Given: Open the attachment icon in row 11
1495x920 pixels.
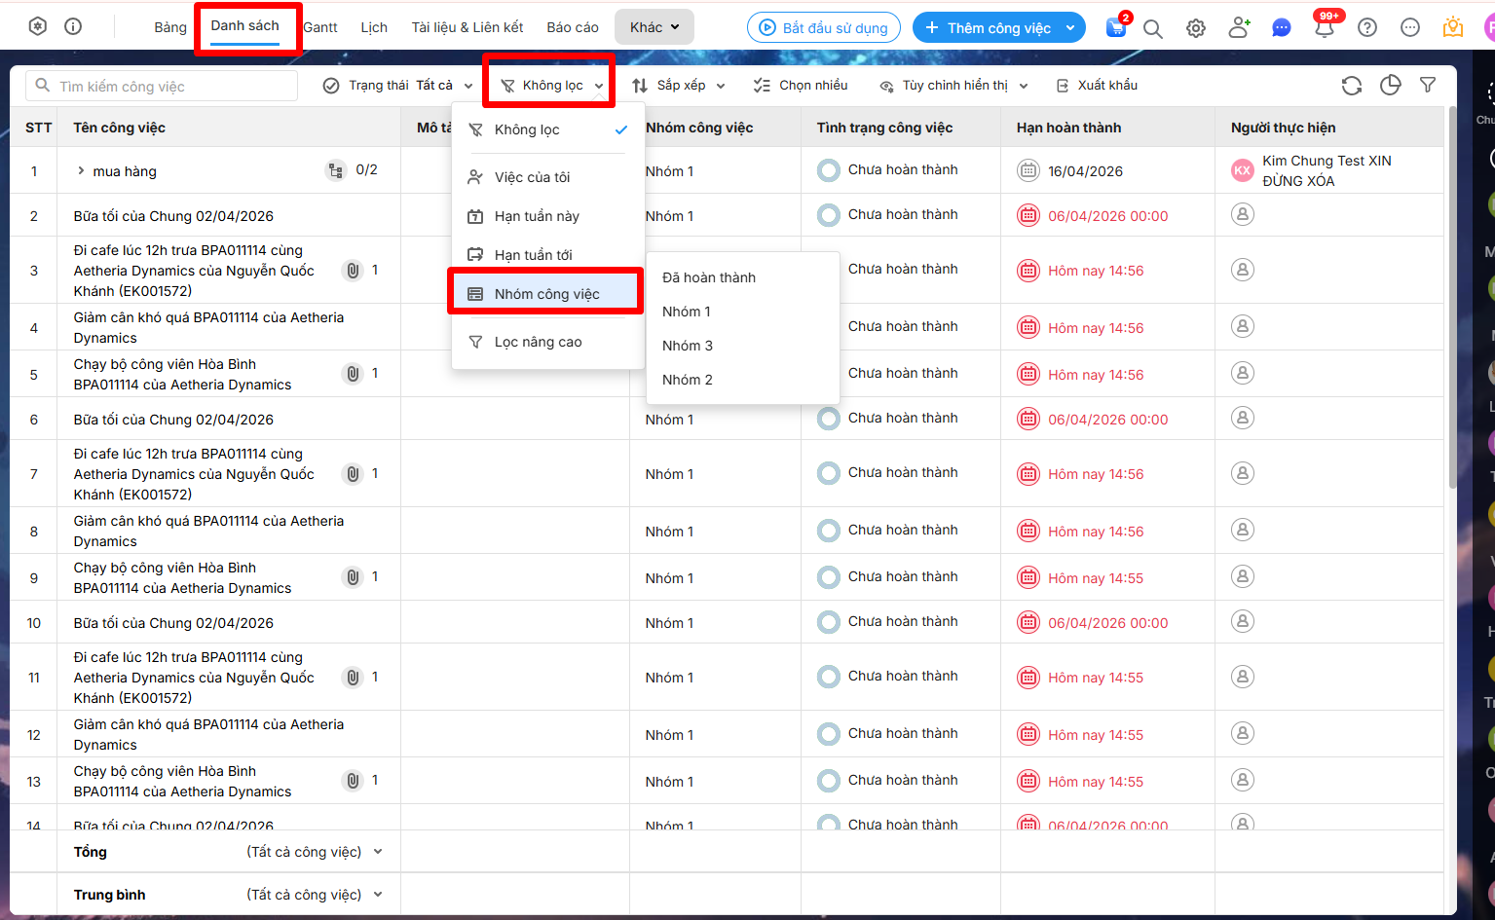Looking at the screenshot, I should click(x=354, y=678).
